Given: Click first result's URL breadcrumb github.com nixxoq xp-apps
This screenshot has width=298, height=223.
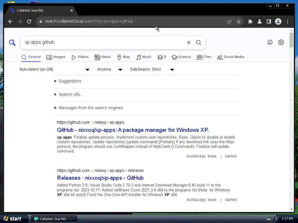Looking at the screenshot, I should pyautogui.click(x=91, y=123).
